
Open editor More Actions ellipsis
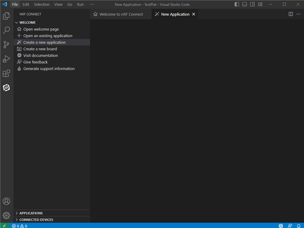pyautogui.click(x=298, y=14)
